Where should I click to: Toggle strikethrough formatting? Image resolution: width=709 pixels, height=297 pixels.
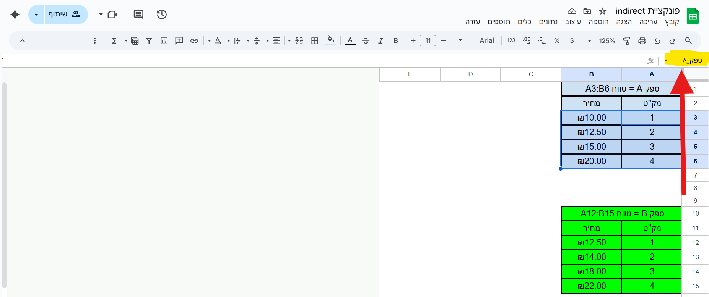click(x=366, y=40)
